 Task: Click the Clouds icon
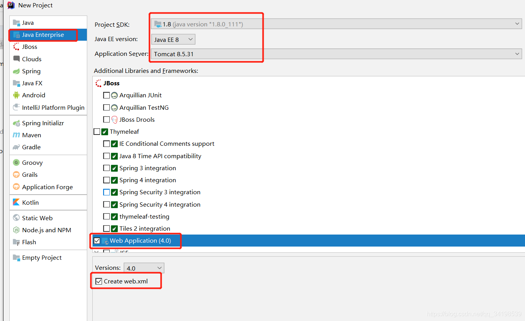pyautogui.click(x=16, y=59)
